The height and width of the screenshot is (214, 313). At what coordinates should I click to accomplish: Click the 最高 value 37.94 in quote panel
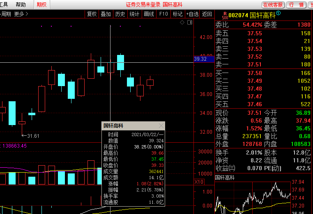pyautogui.click(x=303, y=121)
